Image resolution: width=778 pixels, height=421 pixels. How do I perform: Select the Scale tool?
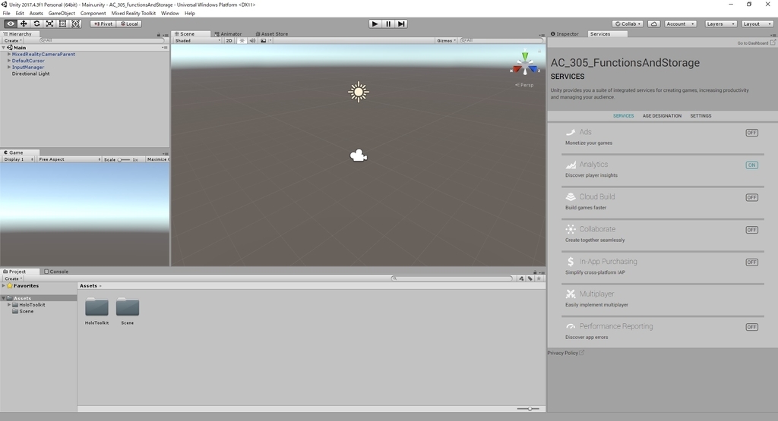click(x=49, y=24)
